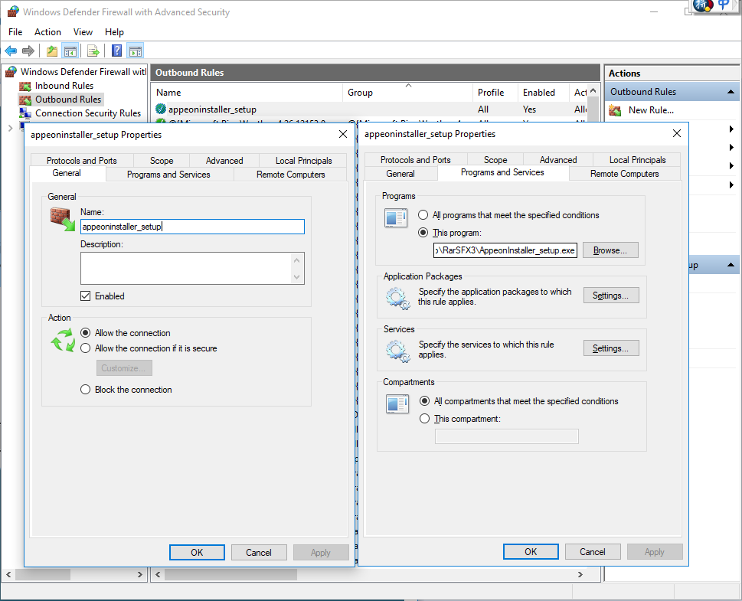Open Programs and Services tab in left dialog
The width and height of the screenshot is (742, 601).
coord(168,175)
